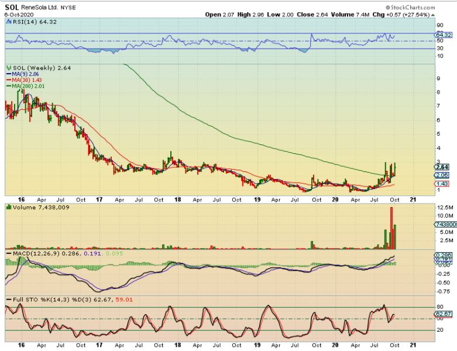Click the -0.75 MACD axis label

tap(445, 291)
